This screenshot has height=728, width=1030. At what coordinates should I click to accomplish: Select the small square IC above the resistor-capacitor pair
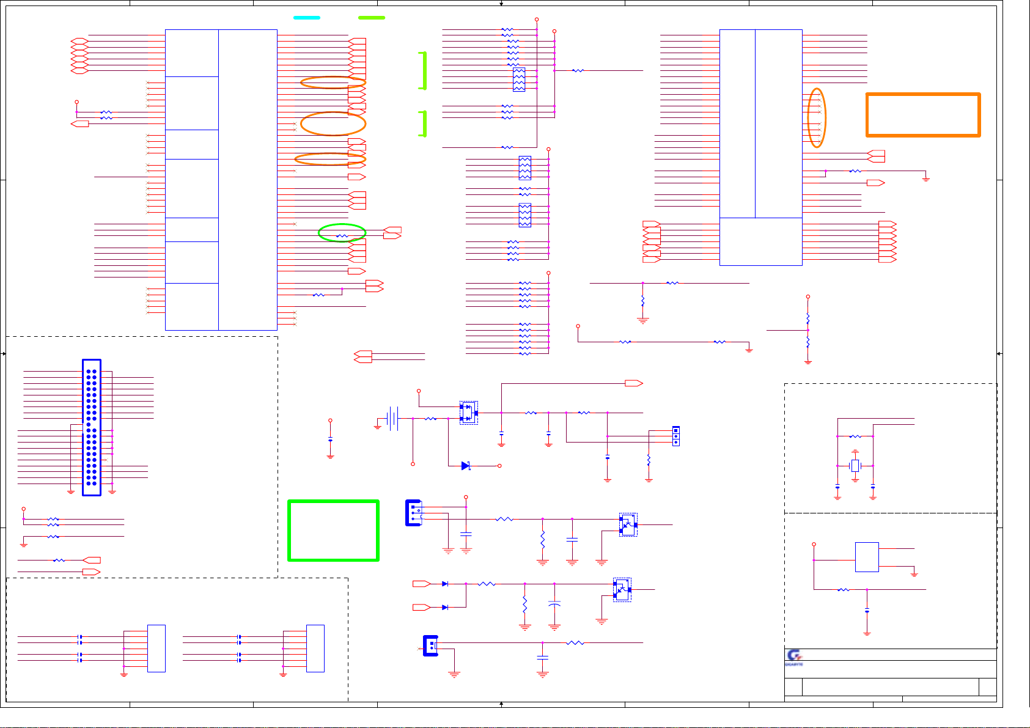tap(867, 557)
